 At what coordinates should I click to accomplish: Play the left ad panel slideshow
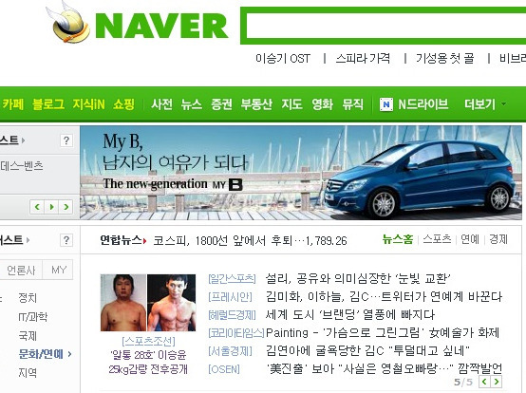[x=51, y=207]
